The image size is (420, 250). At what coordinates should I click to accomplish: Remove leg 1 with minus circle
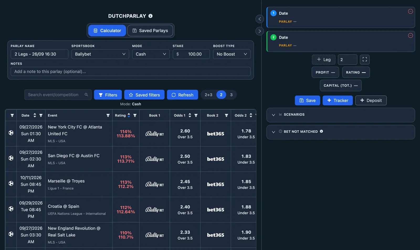click(411, 11)
